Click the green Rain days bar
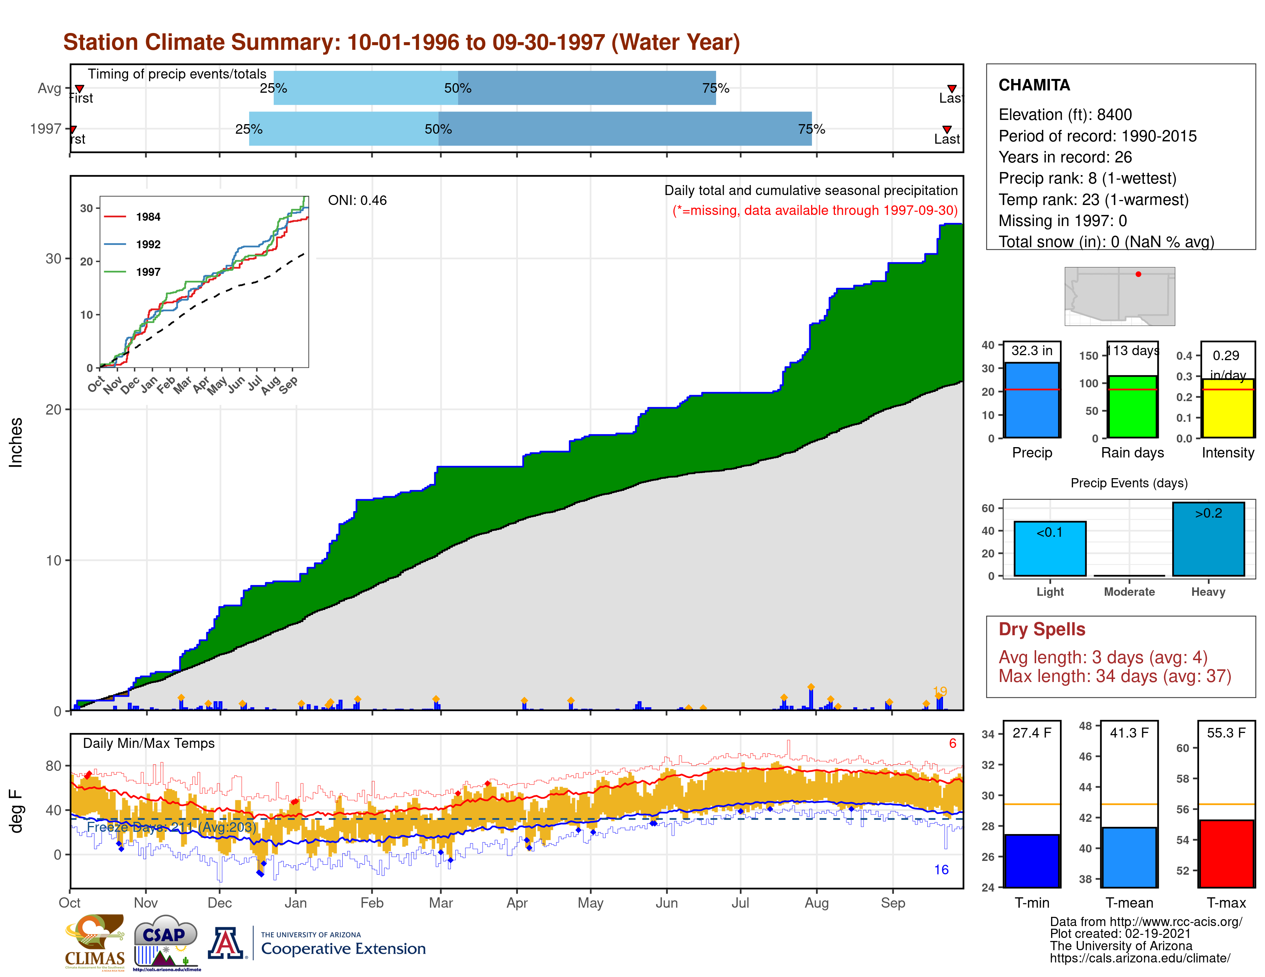 [1132, 407]
